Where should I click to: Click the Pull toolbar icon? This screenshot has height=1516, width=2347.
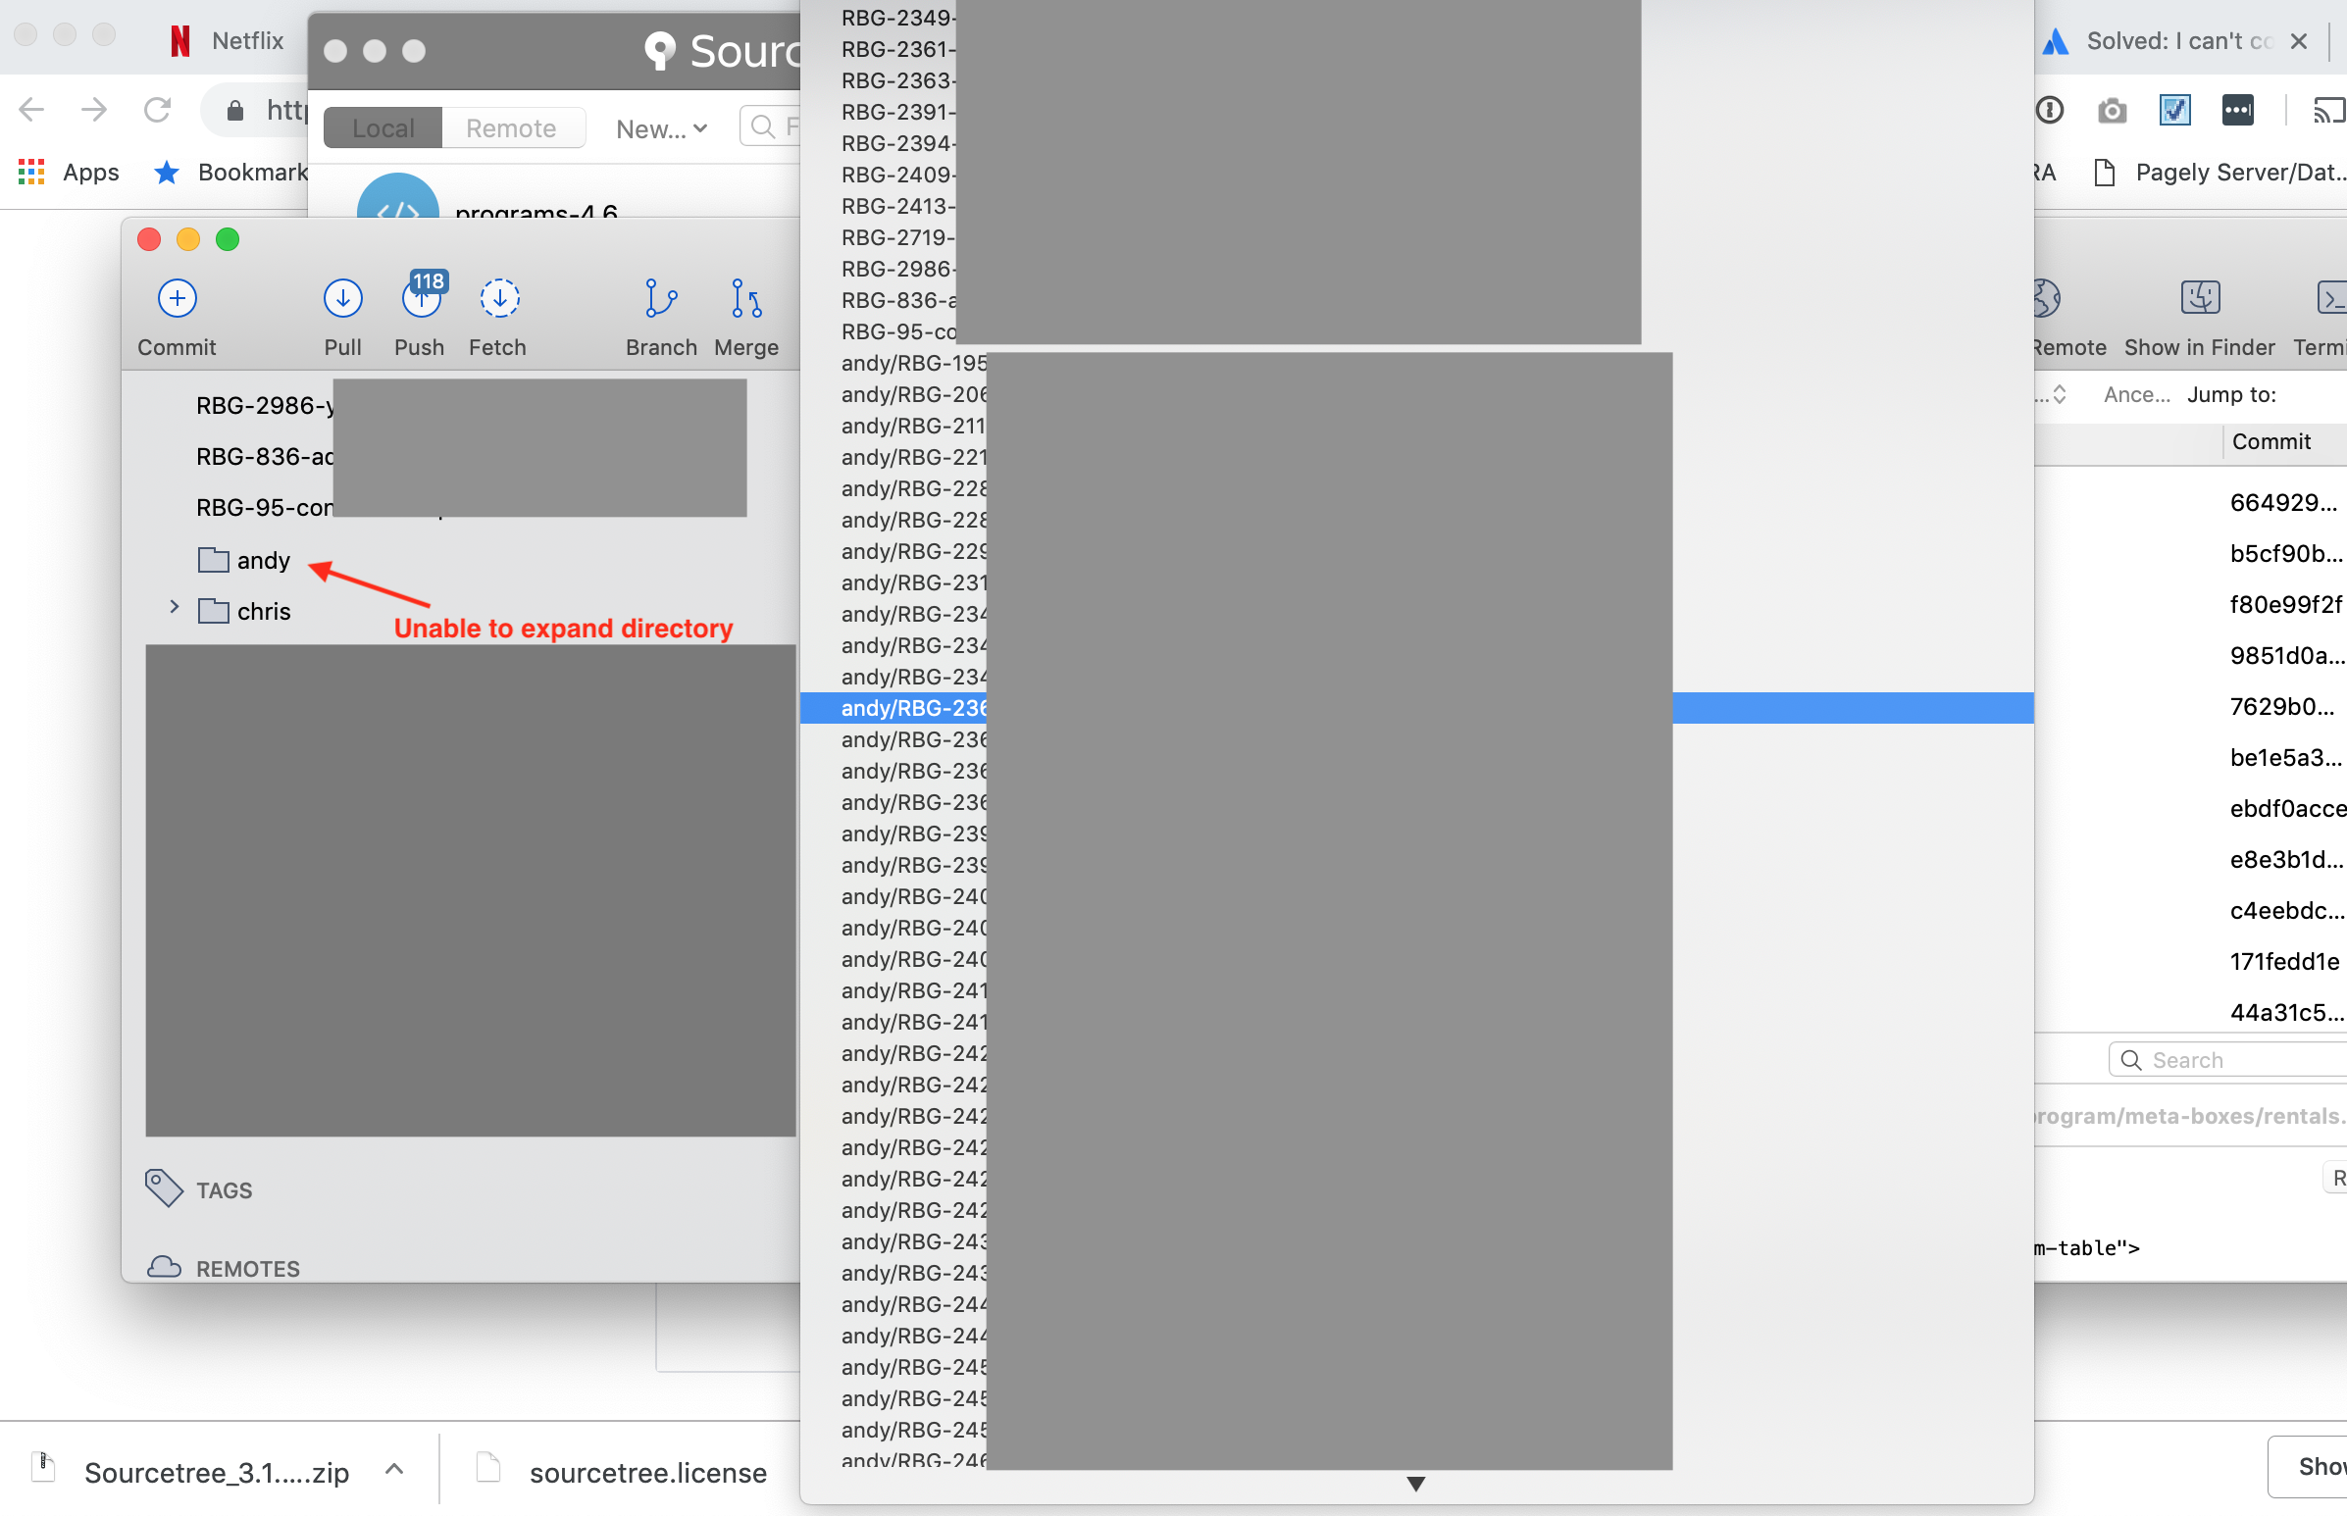point(342,298)
